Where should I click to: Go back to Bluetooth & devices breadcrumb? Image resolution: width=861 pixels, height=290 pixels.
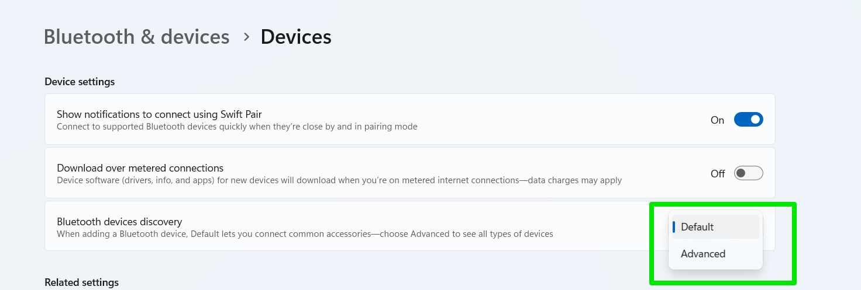(x=136, y=37)
